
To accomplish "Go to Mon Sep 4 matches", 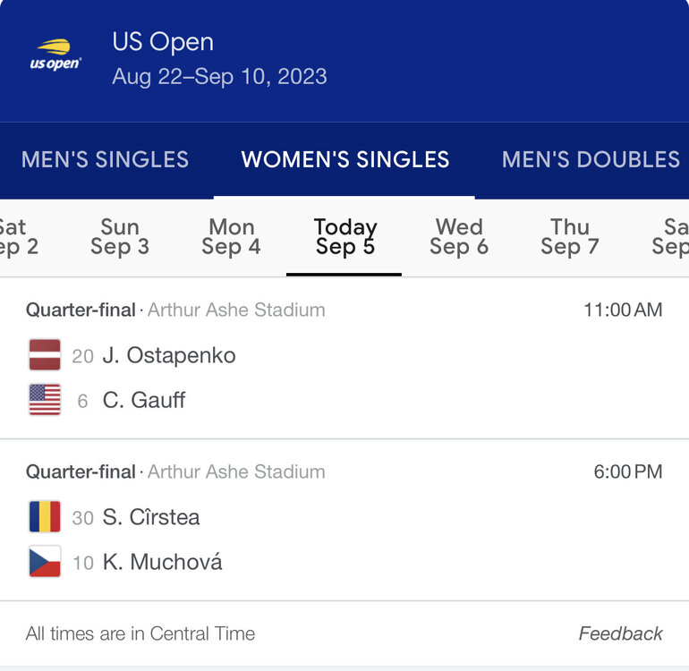I will point(231,237).
